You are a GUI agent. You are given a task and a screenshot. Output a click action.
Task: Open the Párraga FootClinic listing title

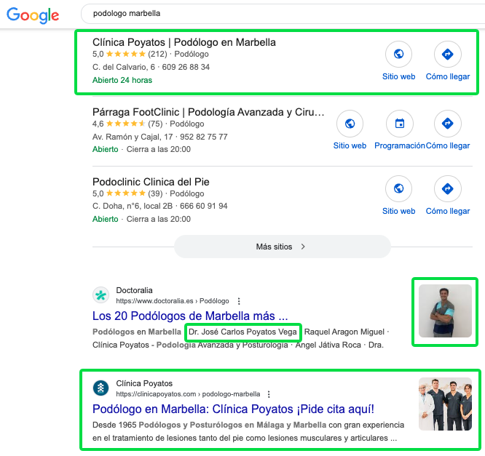tap(208, 112)
